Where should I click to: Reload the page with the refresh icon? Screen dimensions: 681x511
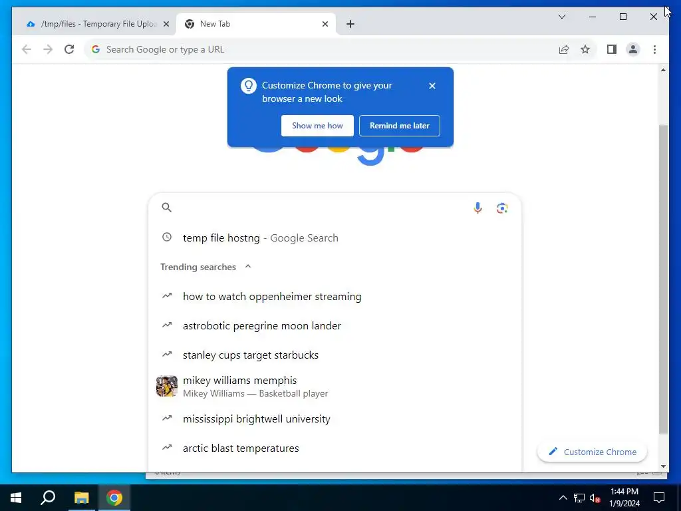(x=69, y=49)
